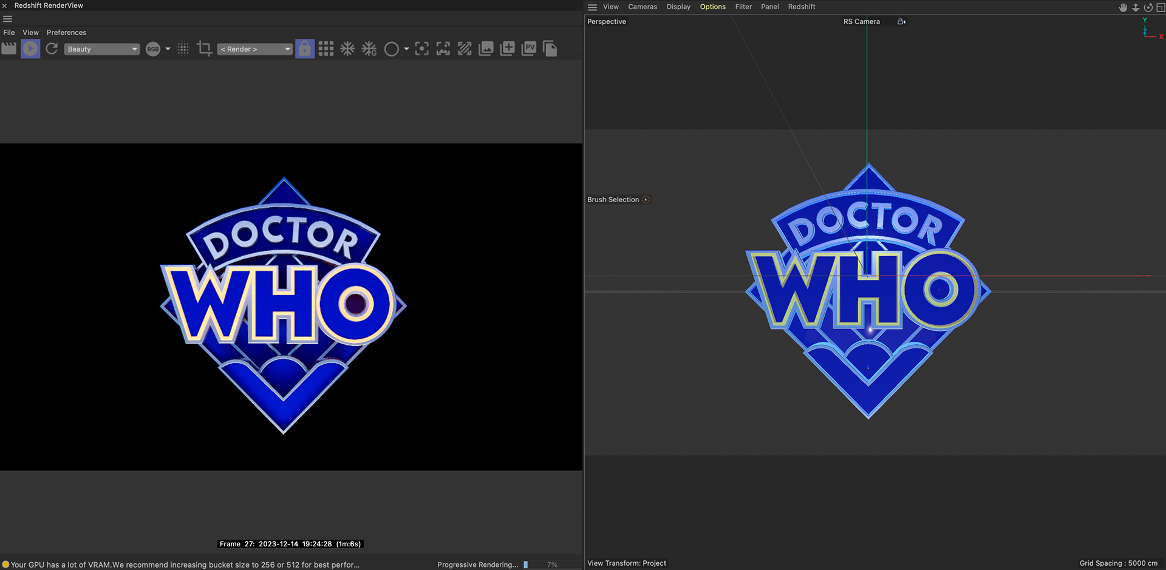Click the viewport pan hand icon
1166x570 pixels.
click(1123, 7)
